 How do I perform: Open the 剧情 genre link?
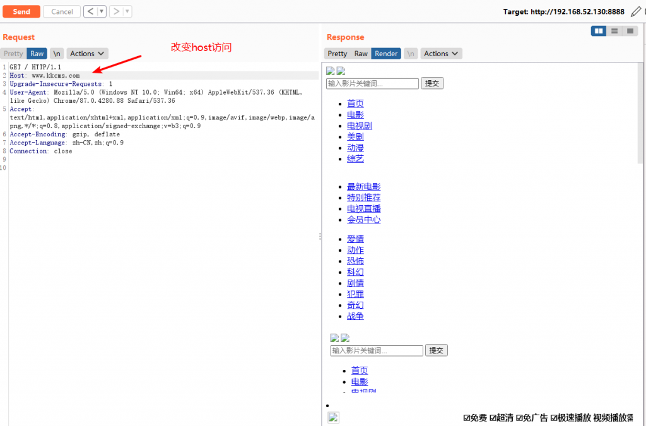(x=355, y=283)
